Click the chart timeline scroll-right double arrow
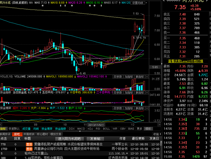The height and width of the screenshot is (159, 211). 159,125
